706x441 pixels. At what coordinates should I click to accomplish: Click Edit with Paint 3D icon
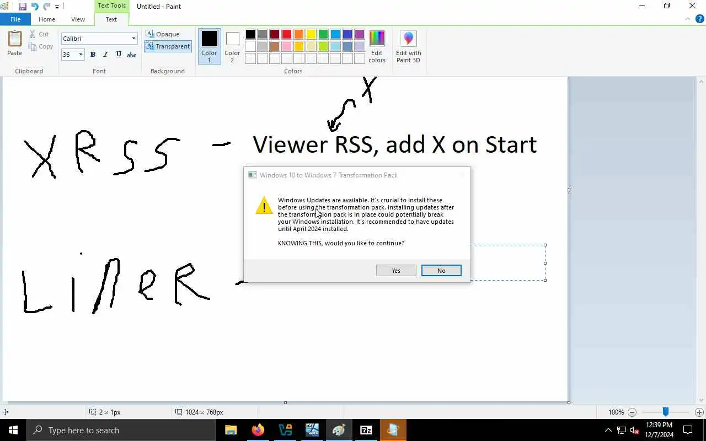tap(408, 46)
